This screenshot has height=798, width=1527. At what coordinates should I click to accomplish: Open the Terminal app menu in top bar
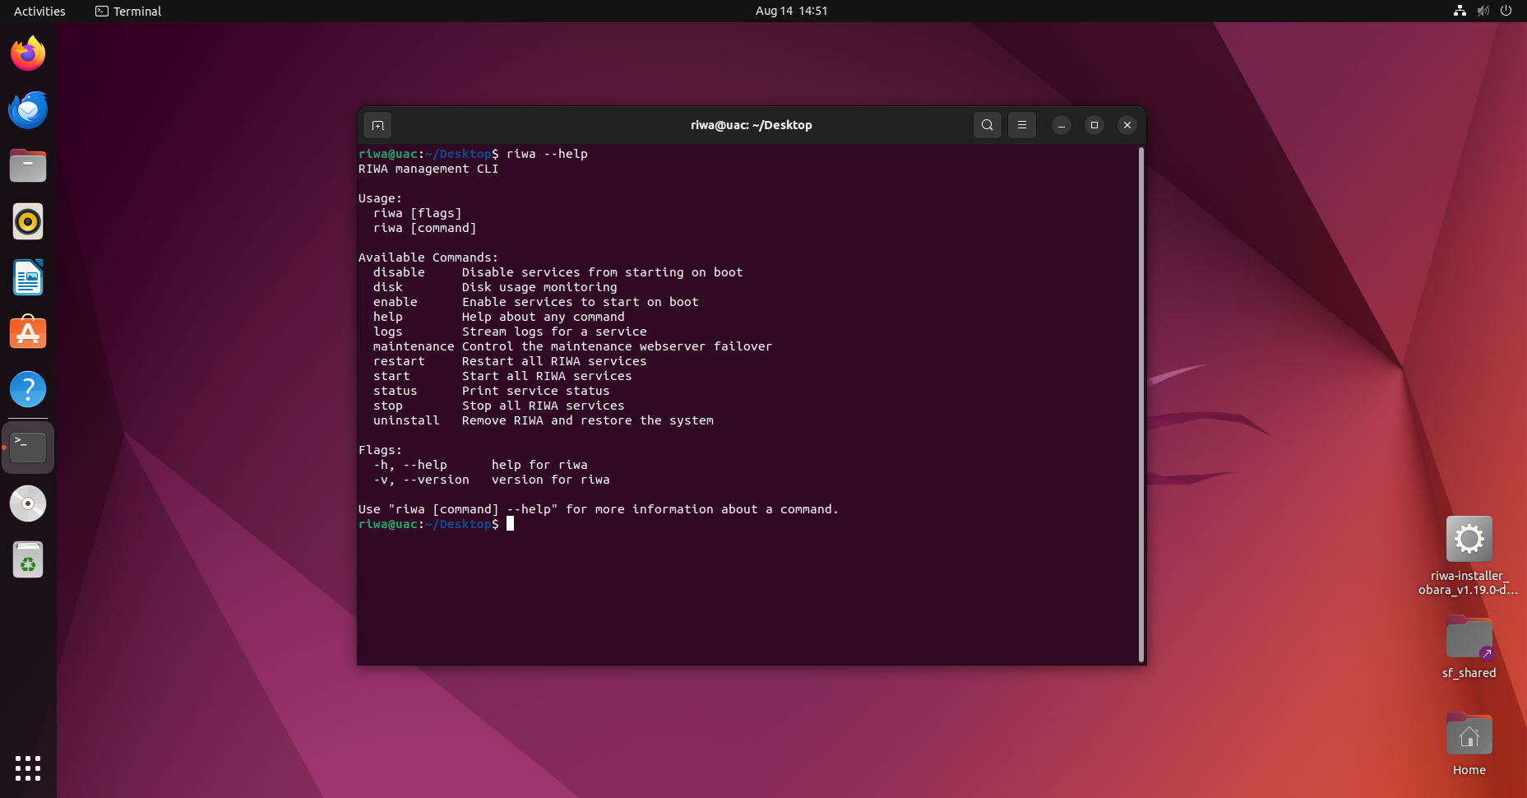(128, 11)
